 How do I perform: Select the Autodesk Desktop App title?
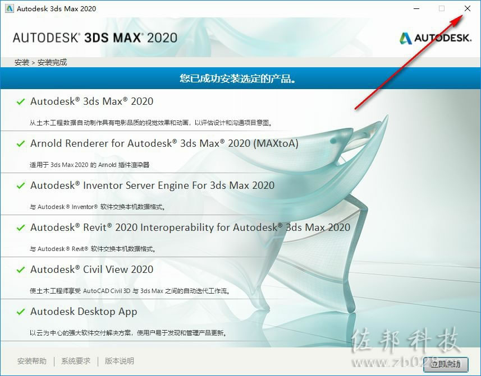pyautogui.click(x=84, y=312)
